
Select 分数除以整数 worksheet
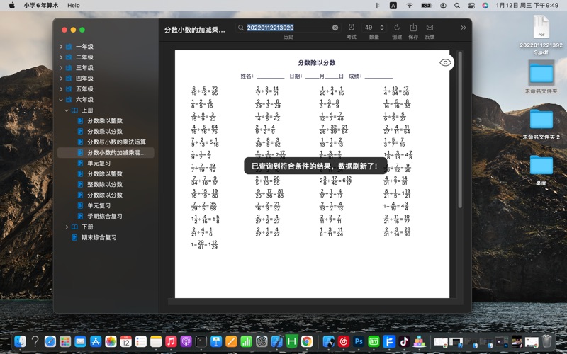(x=106, y=173)
